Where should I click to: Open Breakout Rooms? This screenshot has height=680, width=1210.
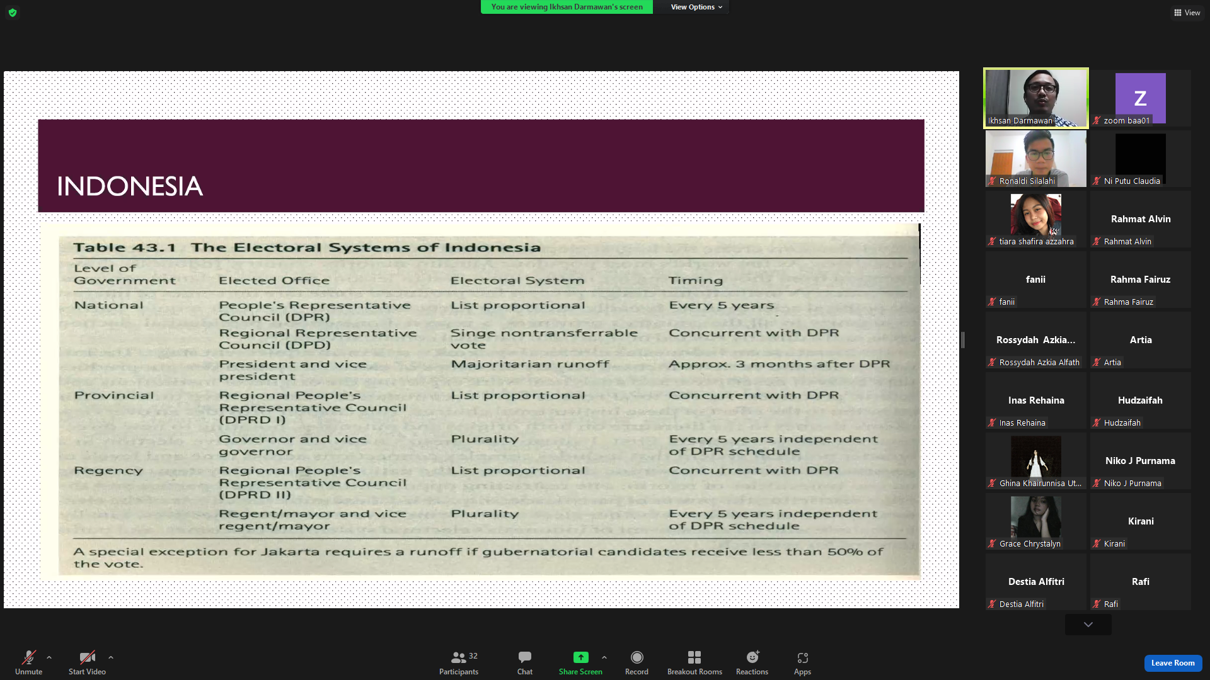694,663
